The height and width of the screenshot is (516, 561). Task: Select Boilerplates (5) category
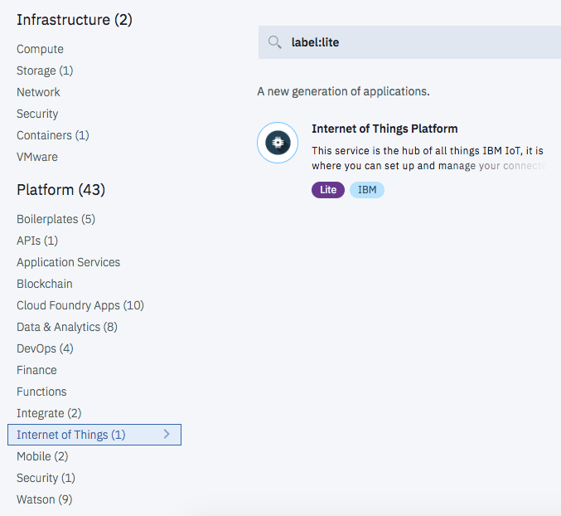click(x=56, y=219)
